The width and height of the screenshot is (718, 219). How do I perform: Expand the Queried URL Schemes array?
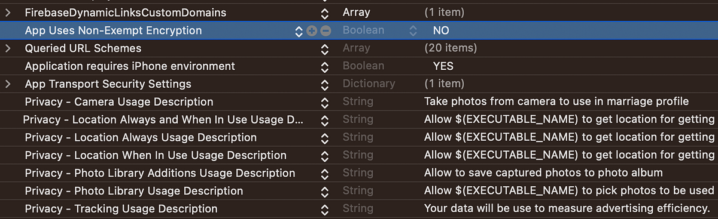click(8, 48)
